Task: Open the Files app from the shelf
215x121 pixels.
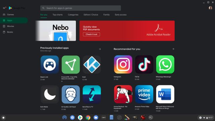Action: (x=96, y=118)
